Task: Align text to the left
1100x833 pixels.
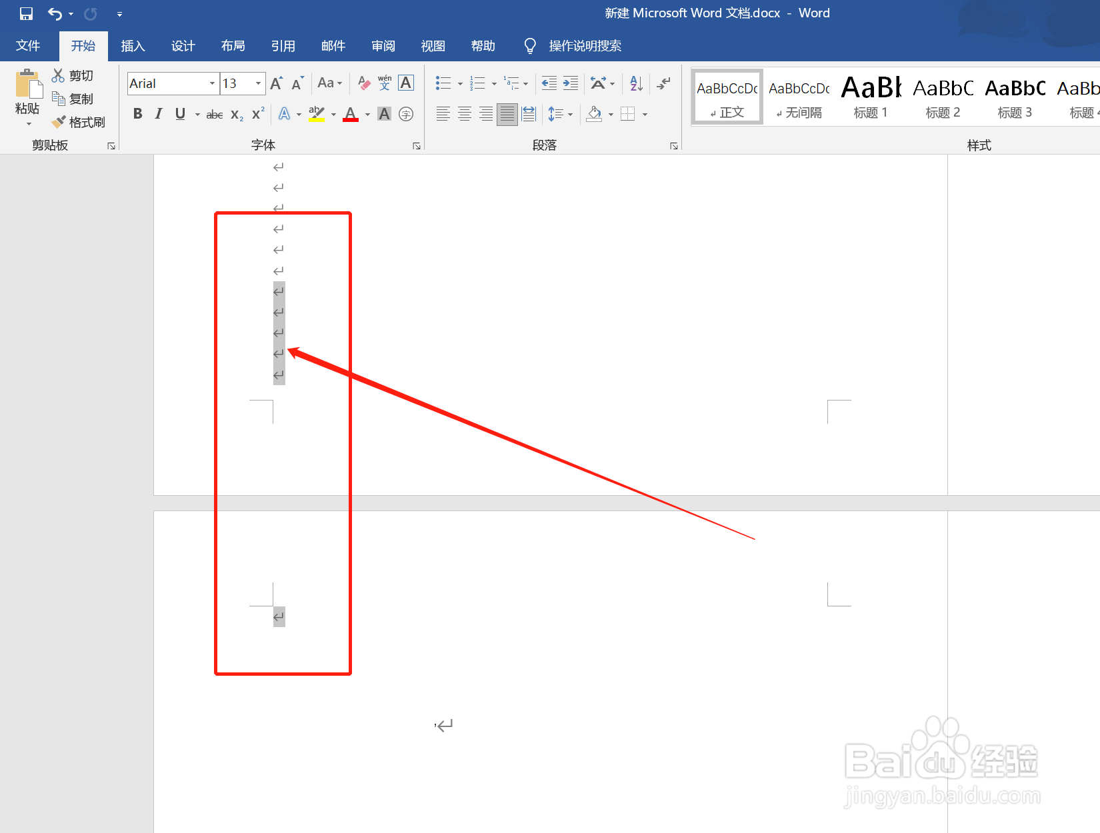Action: click(443, 114)
